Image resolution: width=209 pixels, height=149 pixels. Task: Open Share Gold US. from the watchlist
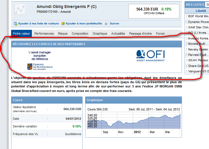198,66
